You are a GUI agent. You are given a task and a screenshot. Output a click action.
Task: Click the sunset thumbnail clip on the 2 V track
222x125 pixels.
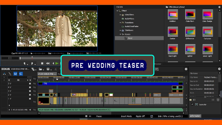tap(74, 95)
